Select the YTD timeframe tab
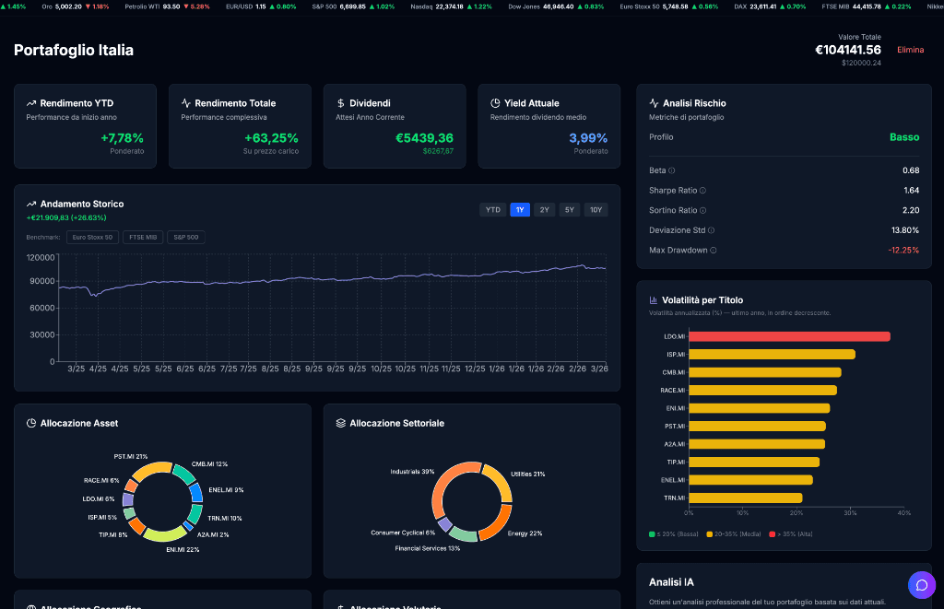The image size is (944, 609). [x=492, y=209]
